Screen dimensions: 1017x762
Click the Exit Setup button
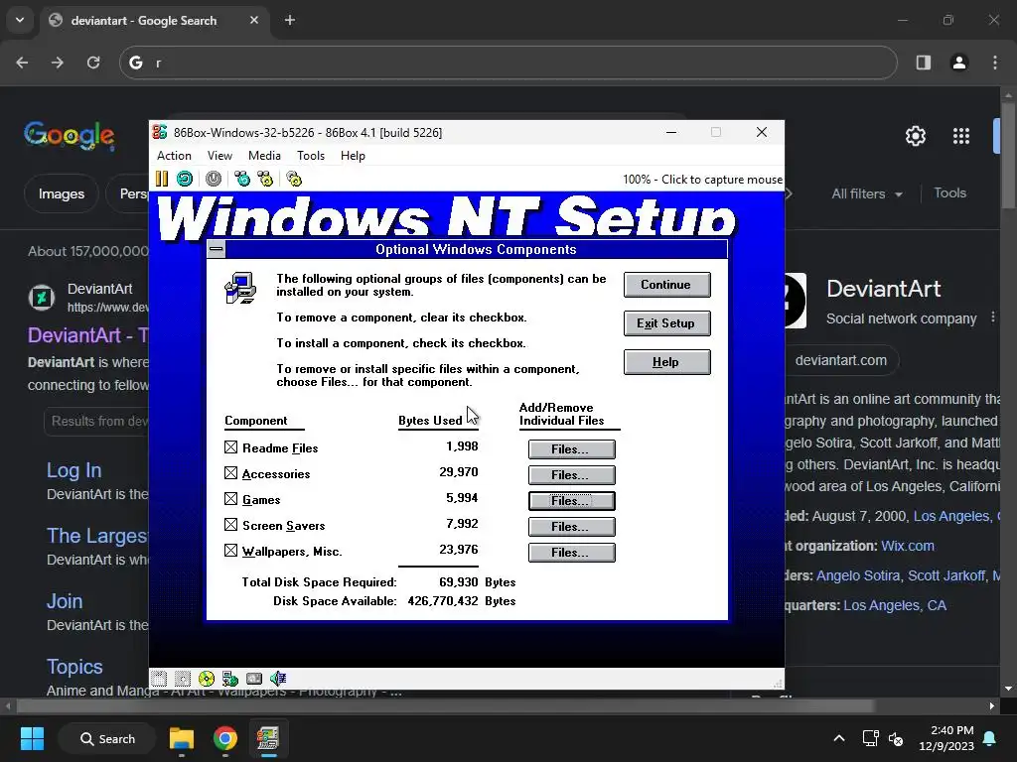666,323
